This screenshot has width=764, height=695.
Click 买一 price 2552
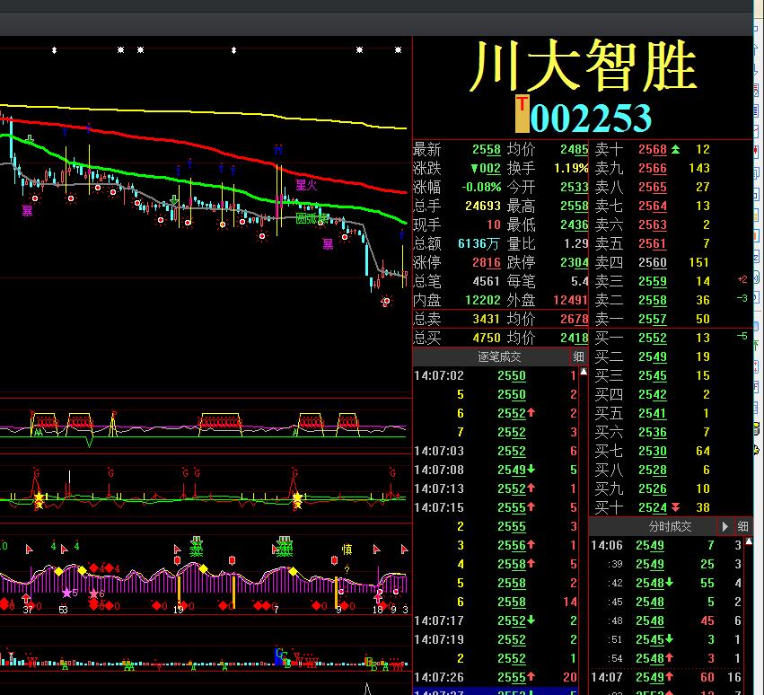click(x=653, y=339)
